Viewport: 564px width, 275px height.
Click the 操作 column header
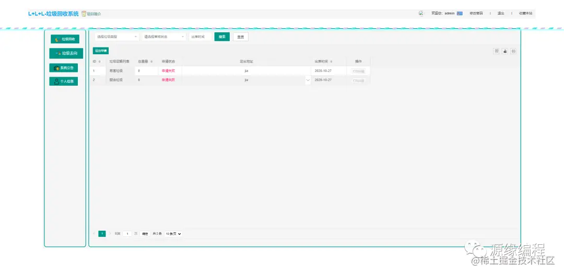pos(358,62)
